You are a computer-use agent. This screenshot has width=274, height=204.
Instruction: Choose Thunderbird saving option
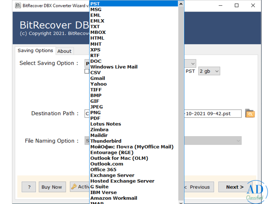click(x=134, y=141)
